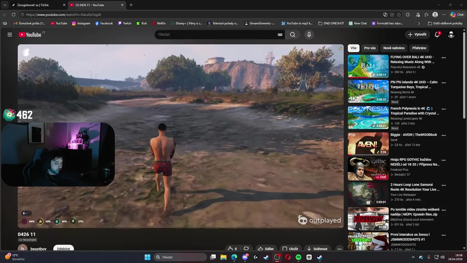Open Epstein files.zip video by Mikýř
The width and height of the screenshot is (467, 263).
[368, 219]
